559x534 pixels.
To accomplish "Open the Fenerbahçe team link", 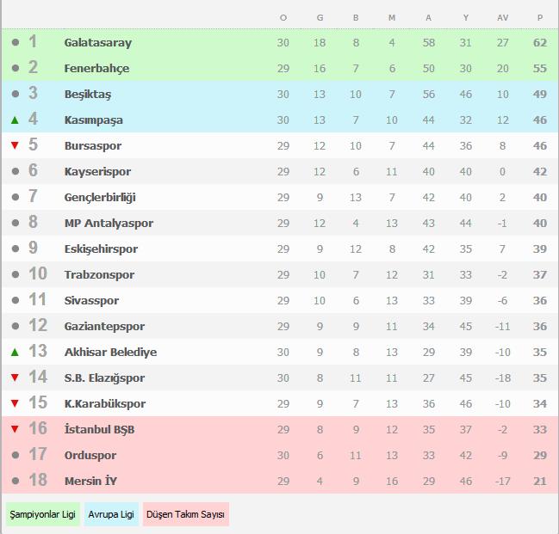I will (96, 69).
